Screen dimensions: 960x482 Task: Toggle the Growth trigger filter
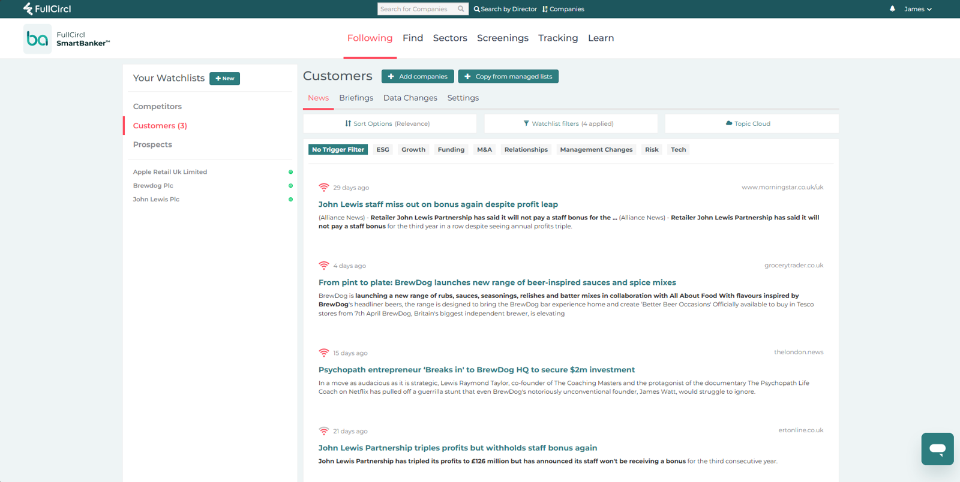[413, 150]
